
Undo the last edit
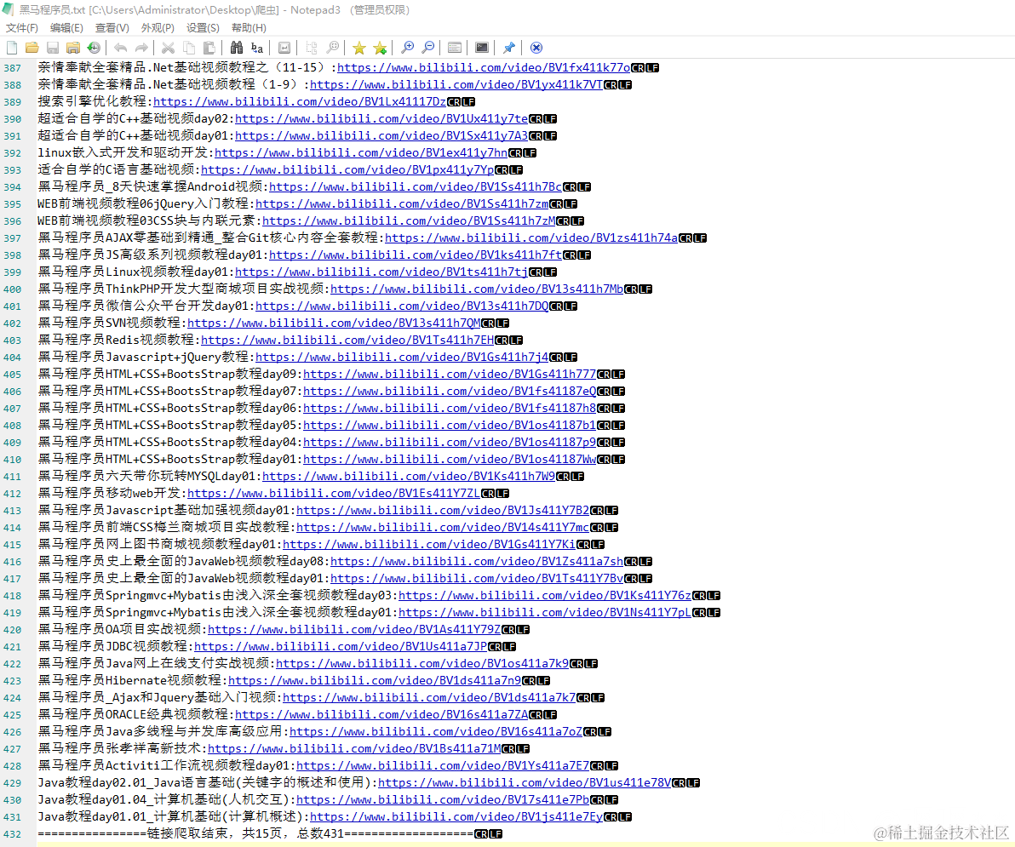[120, 48]
